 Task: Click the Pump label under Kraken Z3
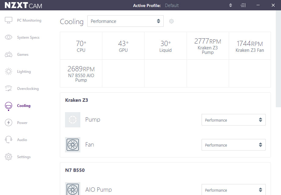(93, 119)
